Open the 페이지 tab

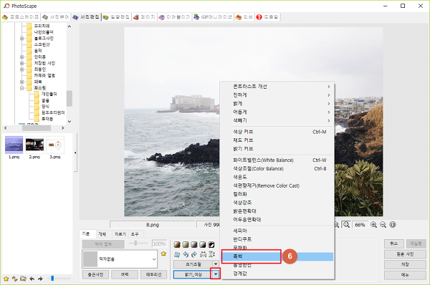[x=144, y=17]
